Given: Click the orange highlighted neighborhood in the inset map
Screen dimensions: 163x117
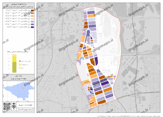Looking at the screenshot, I should pyautogui.click(x=23, y=88).
